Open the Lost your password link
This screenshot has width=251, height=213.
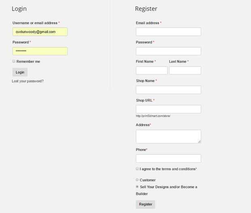(x=28, y=81)
